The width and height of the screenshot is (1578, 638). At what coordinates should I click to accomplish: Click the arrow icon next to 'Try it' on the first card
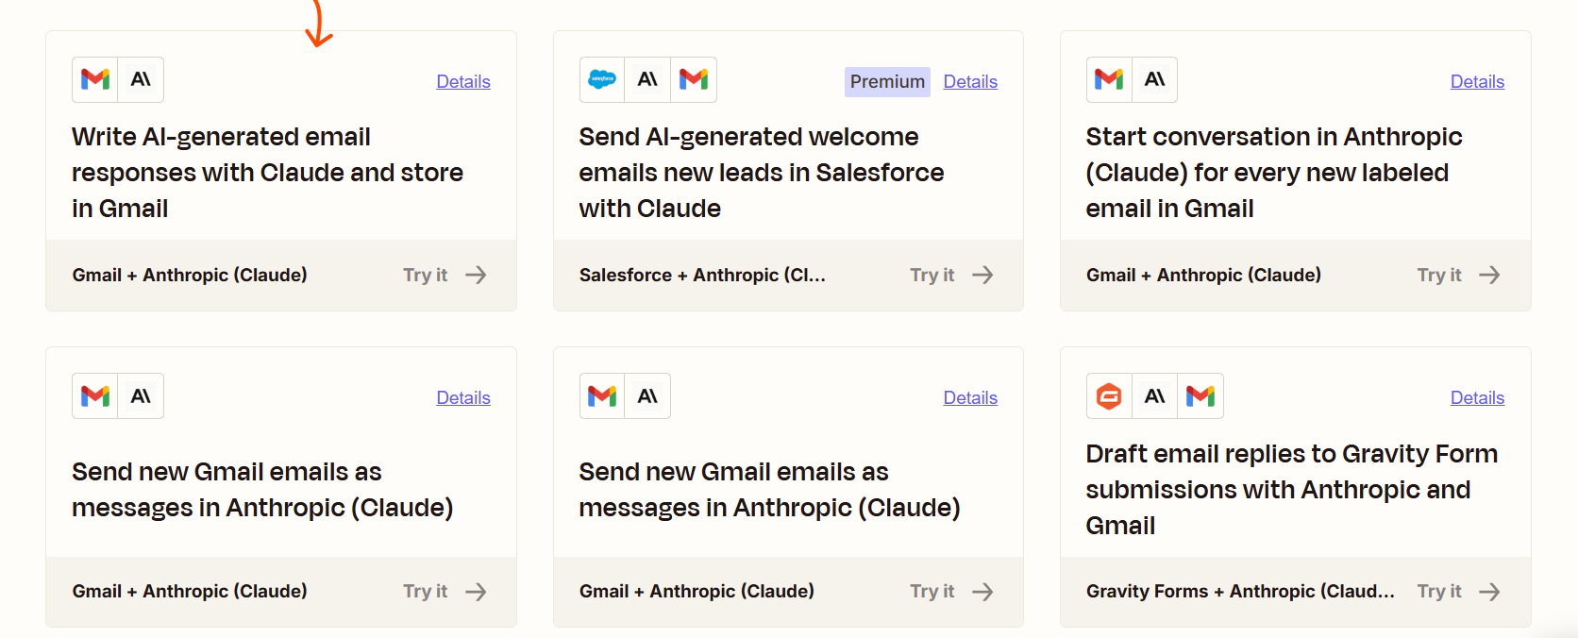point(477,275)
